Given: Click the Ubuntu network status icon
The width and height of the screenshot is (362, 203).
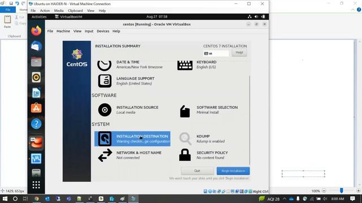Looking at the screenshot, I should point(249,16).
